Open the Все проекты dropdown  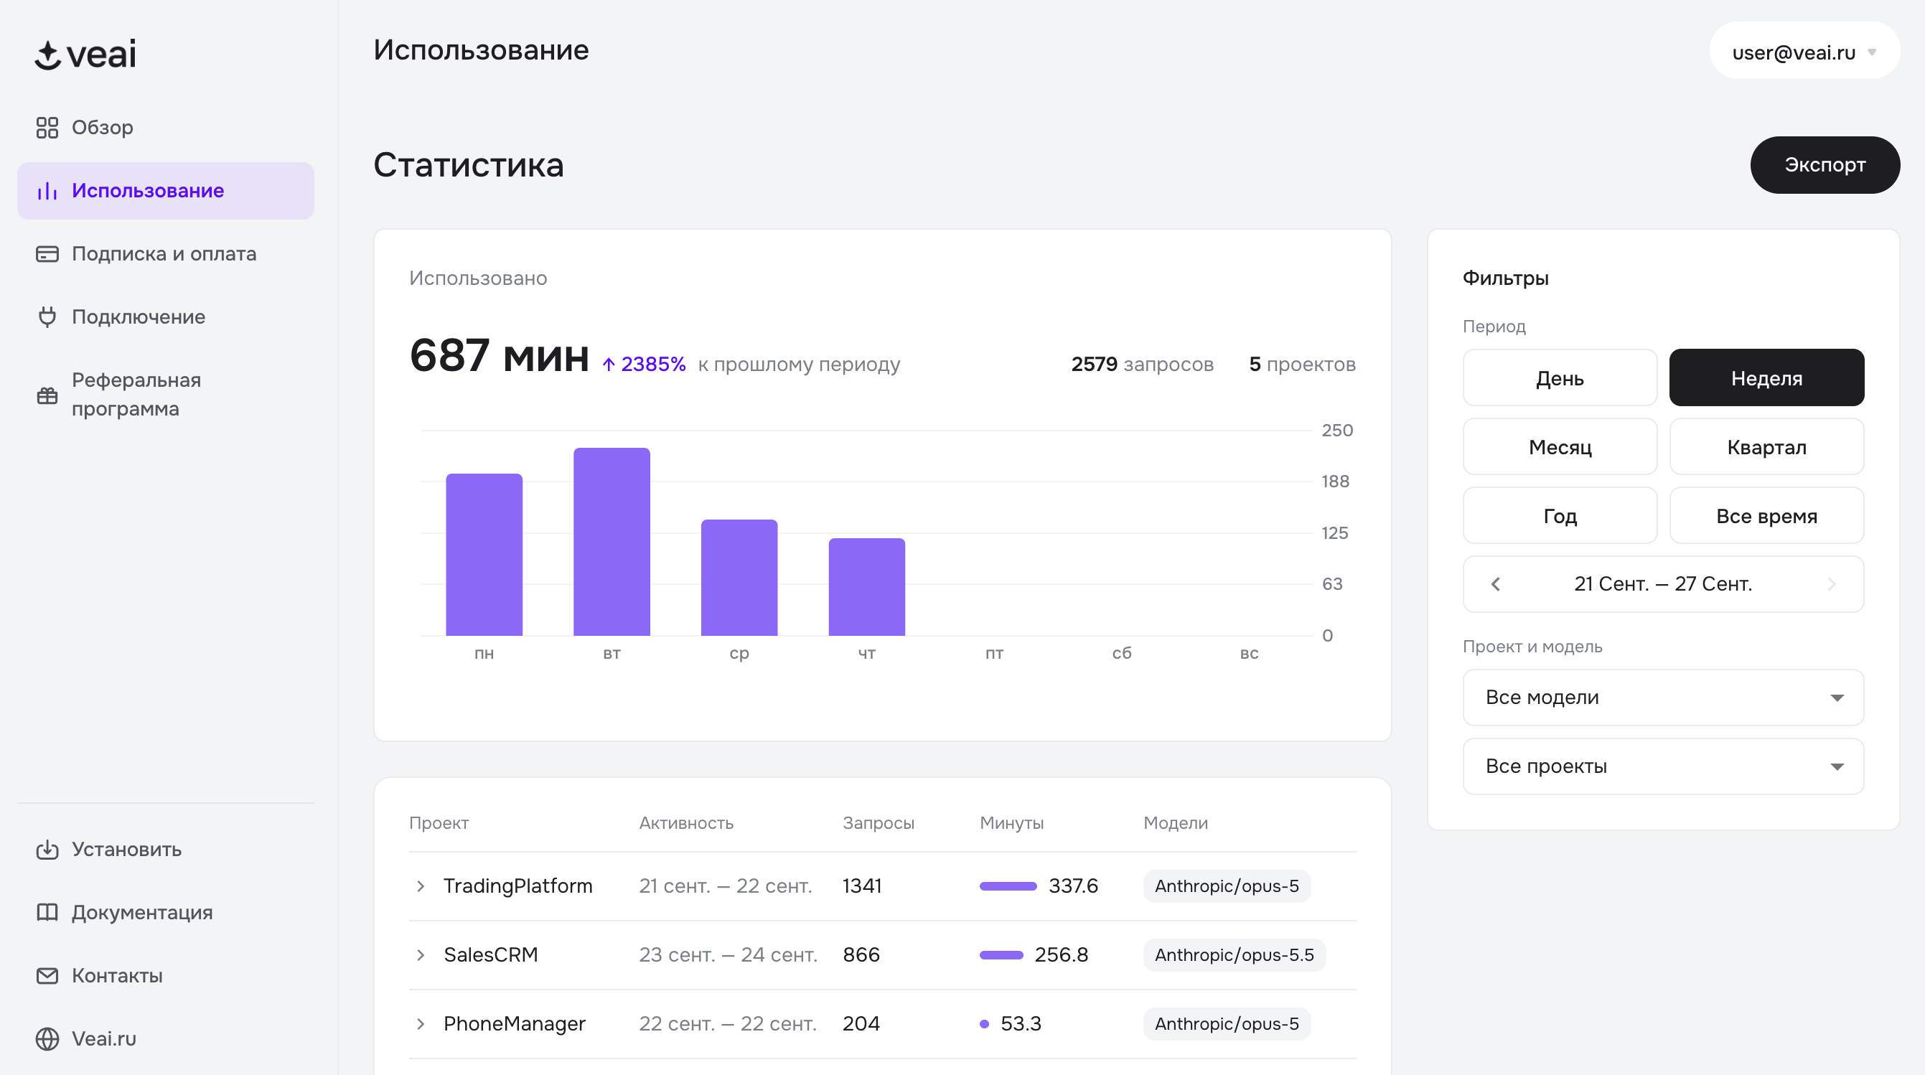click(x=1663, y=766)
